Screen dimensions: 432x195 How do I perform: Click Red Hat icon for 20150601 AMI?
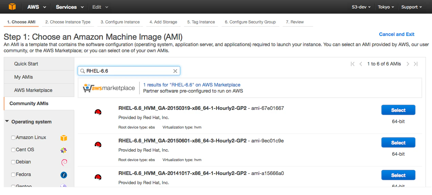tap(98, 145)
